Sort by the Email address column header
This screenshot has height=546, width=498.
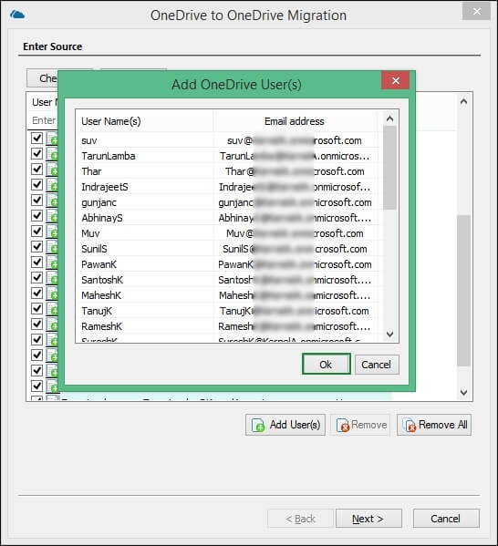pyautogui.click(x=295, y=121)
